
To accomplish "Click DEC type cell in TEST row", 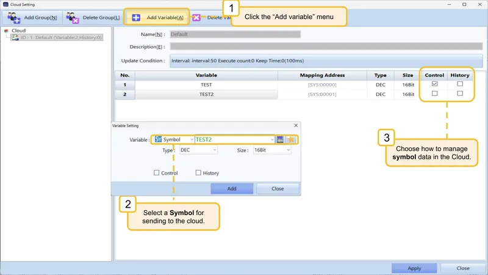I will [x=380, y=85].
